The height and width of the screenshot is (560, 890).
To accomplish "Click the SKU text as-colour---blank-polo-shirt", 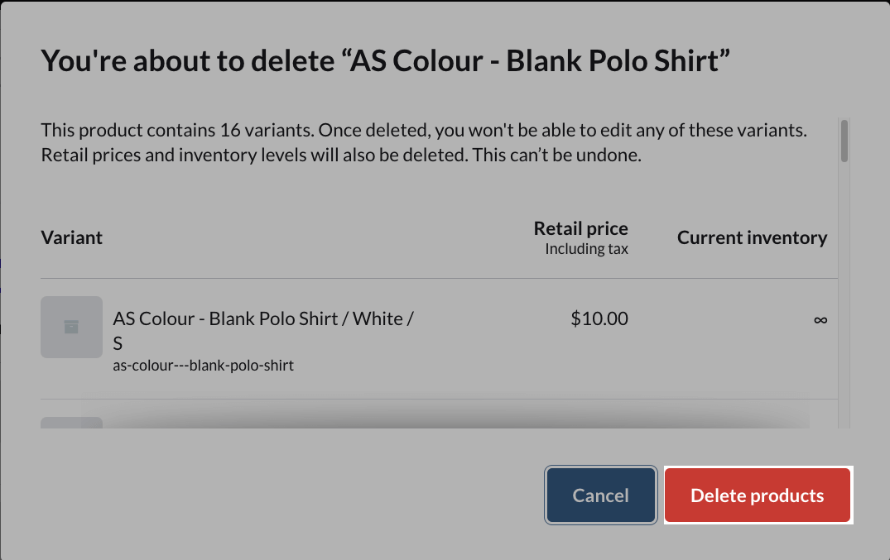I will (204, 365).
